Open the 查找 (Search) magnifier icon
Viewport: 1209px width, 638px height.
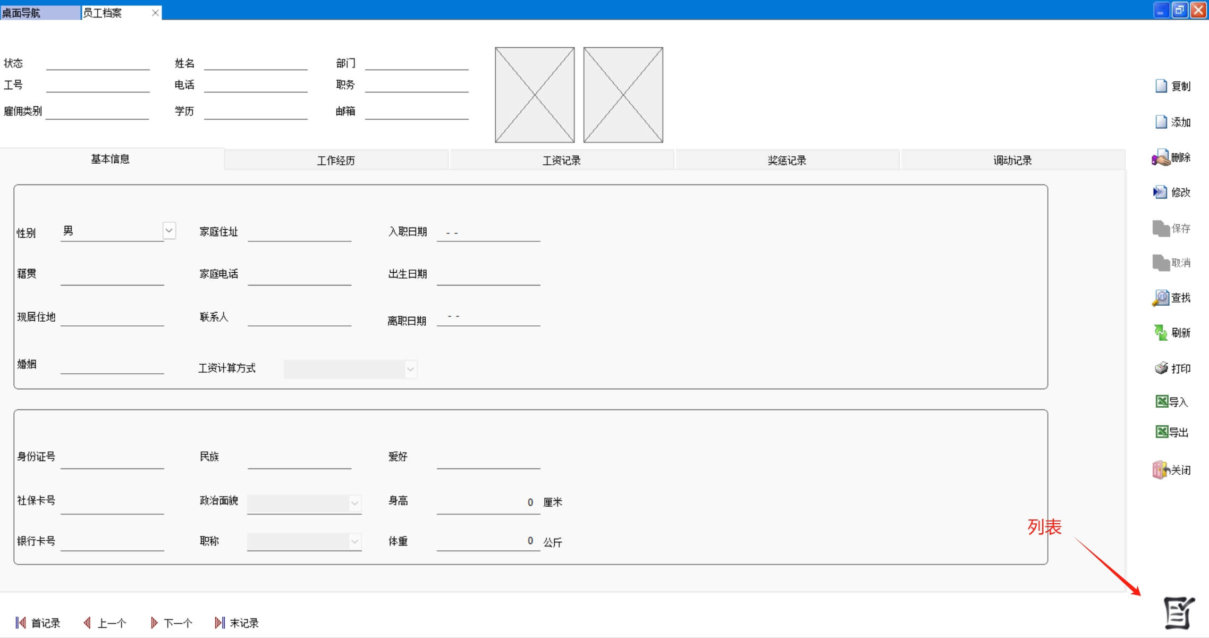tap(1161, 298)
